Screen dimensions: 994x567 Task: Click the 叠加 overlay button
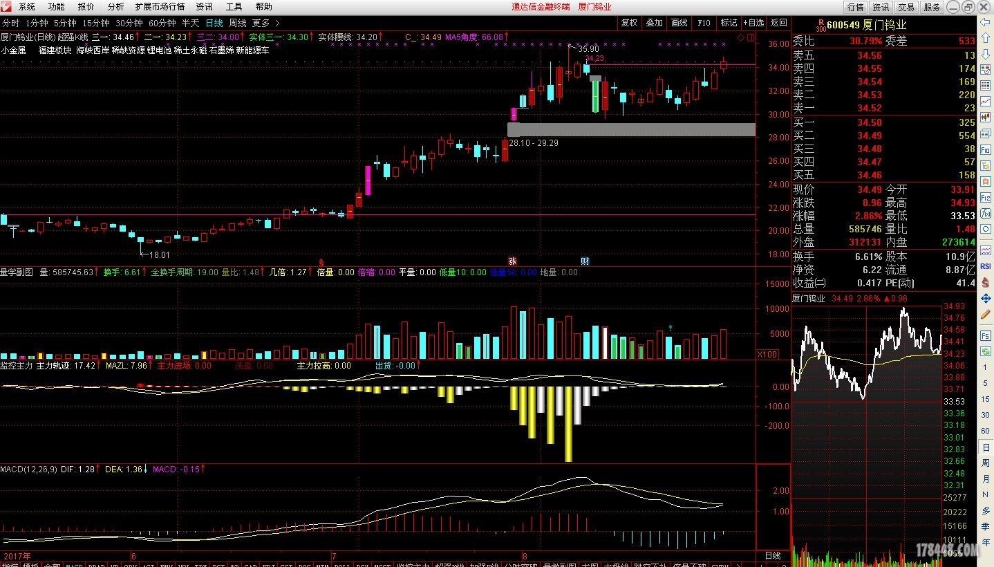pos(654,23)
